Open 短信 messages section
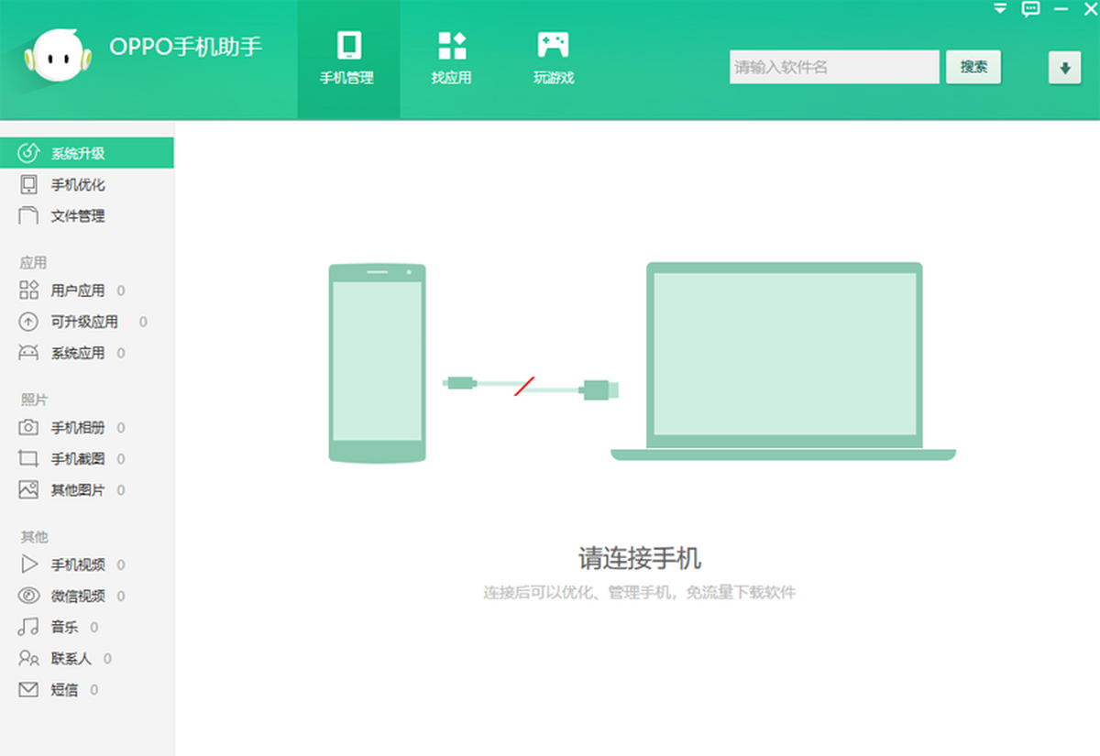The width and height of the screenshot is (1100, 756). pyautogui.click(x=64, y=689)
